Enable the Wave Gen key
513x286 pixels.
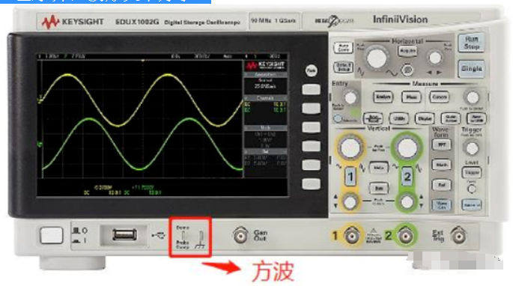442,205
